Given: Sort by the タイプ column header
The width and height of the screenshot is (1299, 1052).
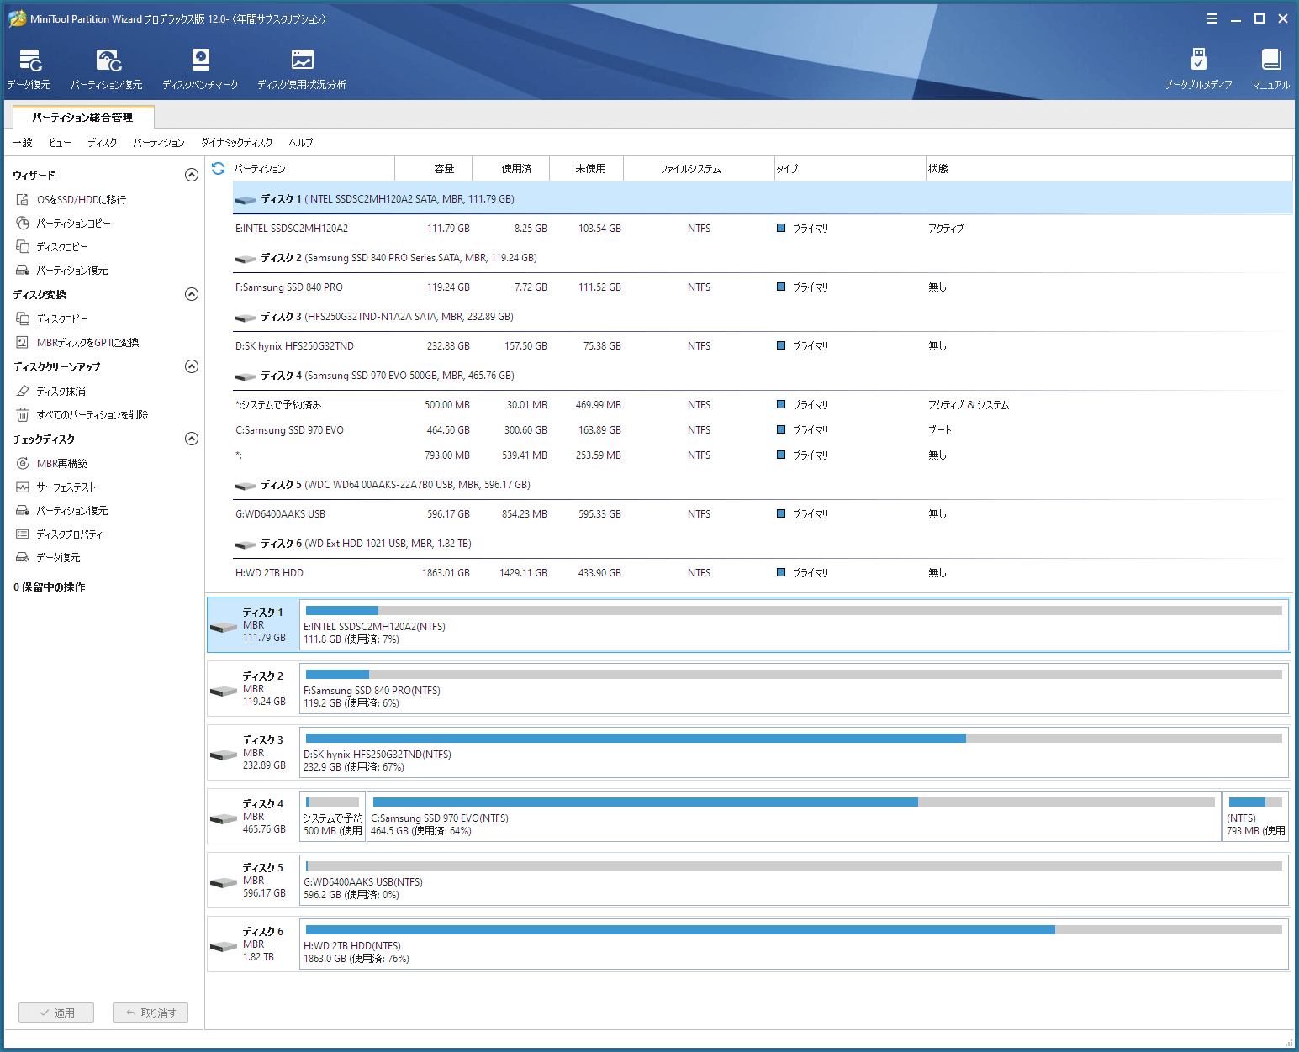Looking at the screenshot, I should pos(849,169).
